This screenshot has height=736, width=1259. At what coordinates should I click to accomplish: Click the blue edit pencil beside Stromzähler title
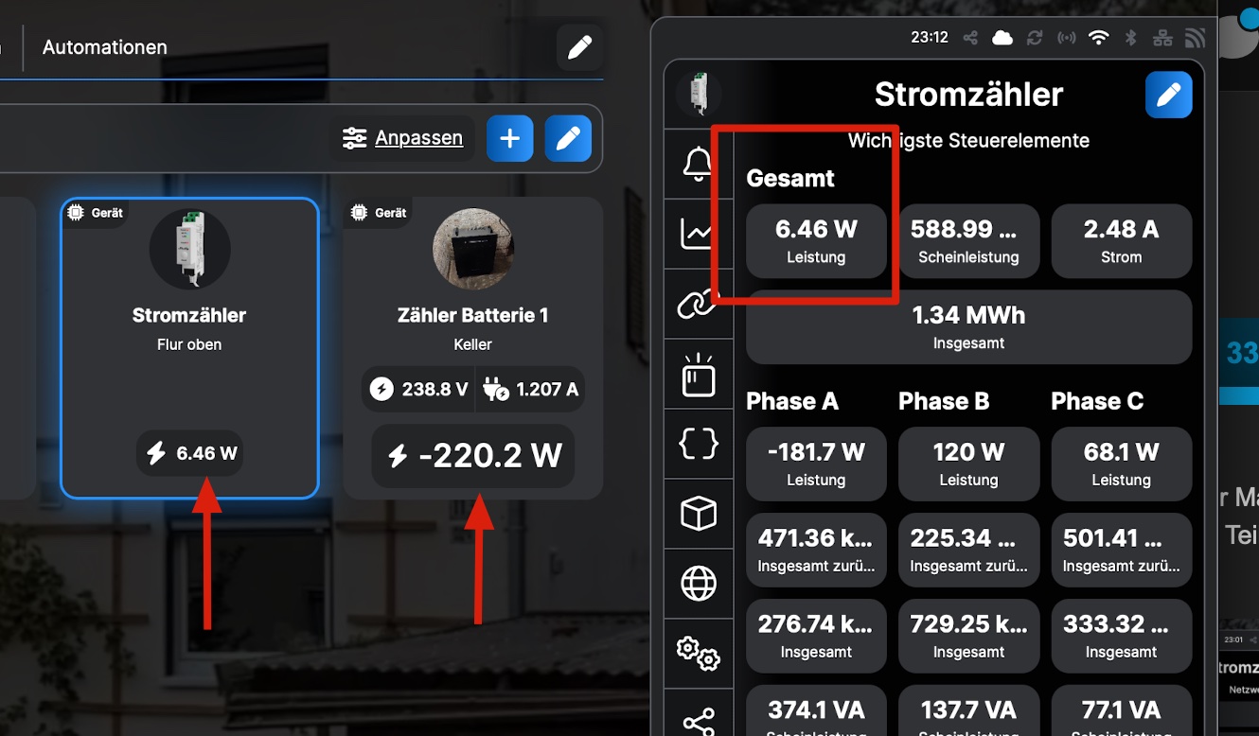point(1168,95)
